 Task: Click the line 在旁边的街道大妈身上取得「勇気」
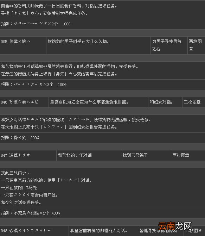[59, 74]
